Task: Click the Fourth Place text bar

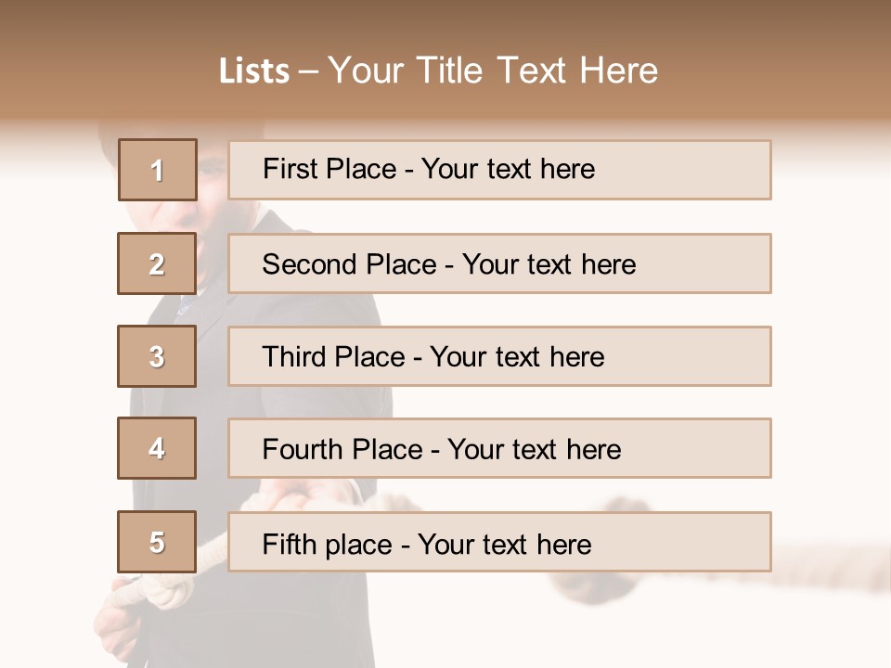Action: 499,448
